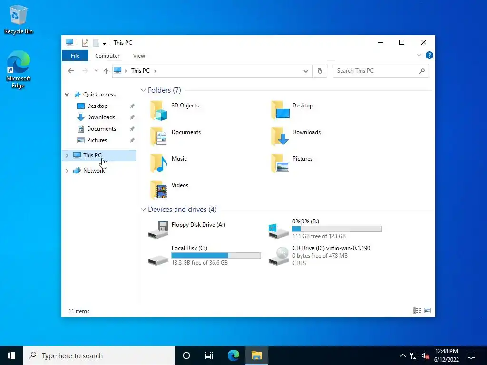Expand This PC tree node

click(67, 155)
